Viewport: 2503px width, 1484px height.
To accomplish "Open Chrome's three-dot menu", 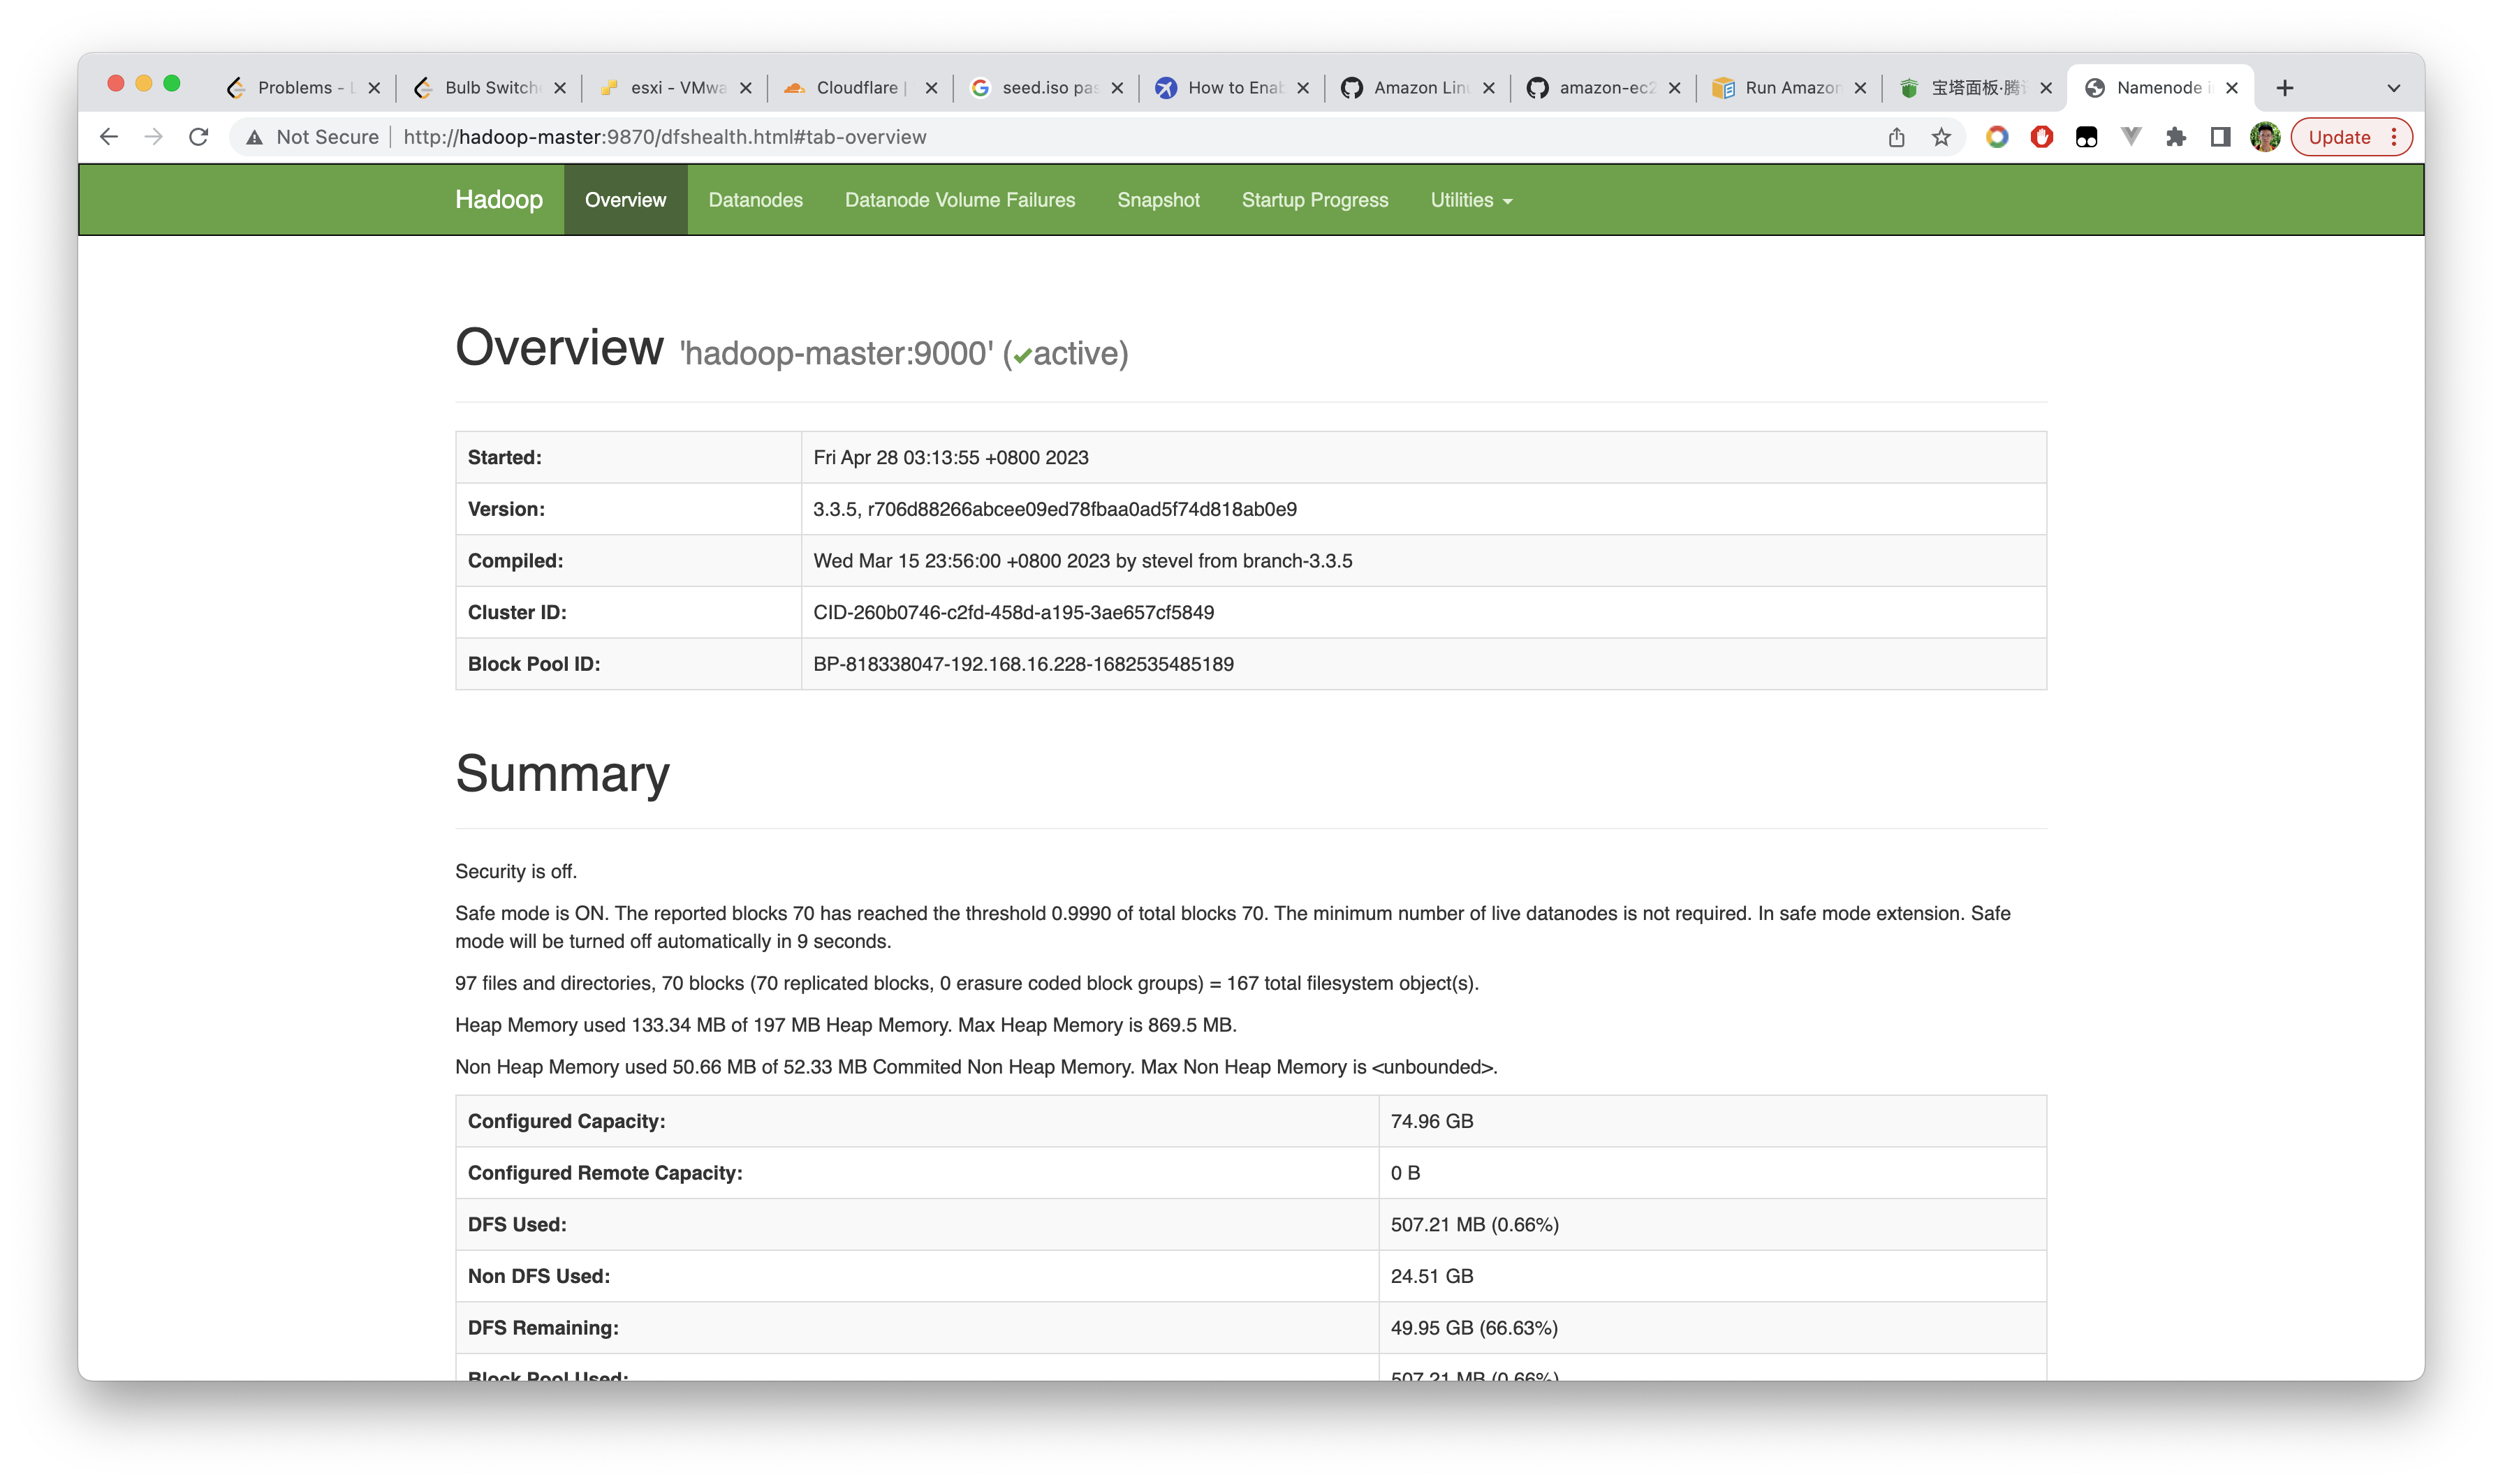I will pyautogui.click(x=2394, y=137).
